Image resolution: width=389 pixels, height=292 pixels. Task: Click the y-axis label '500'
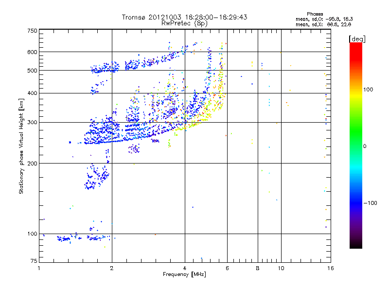(x=32, y=71)
